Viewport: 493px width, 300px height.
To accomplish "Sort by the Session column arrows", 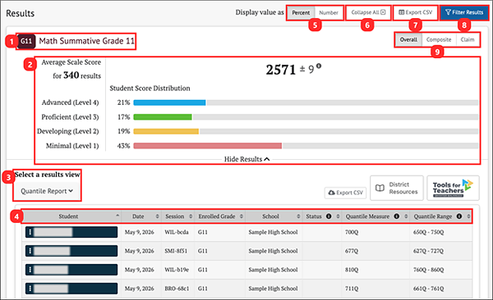I will click(x=191, y=216).
